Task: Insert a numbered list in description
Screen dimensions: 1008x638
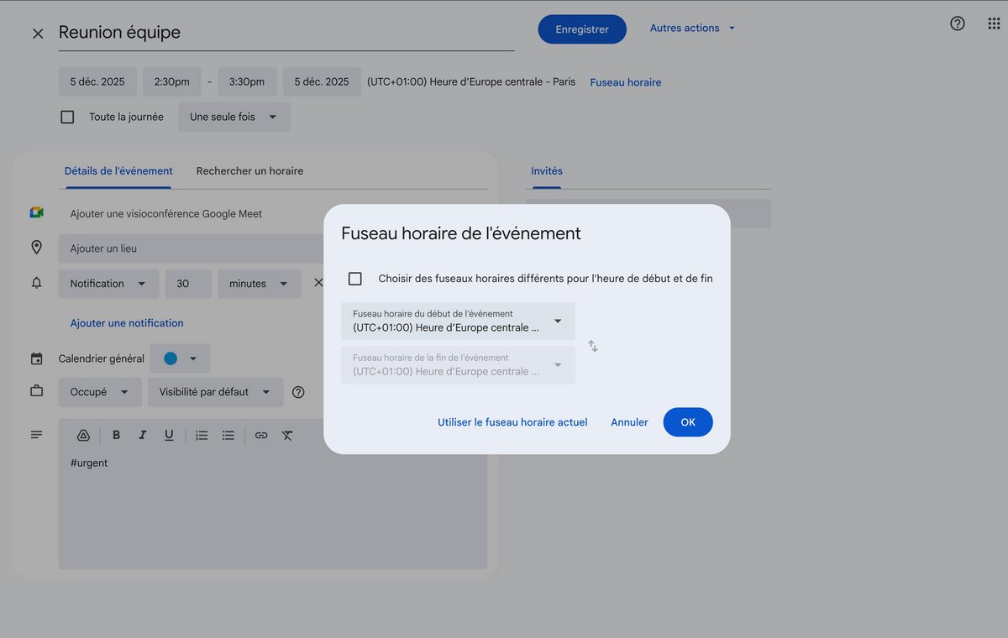Action: click(x=200, y=435)
